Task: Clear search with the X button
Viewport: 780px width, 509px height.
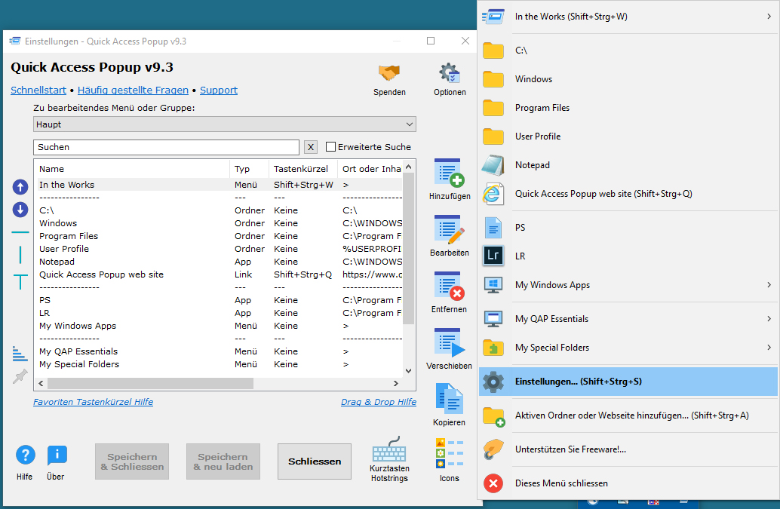Action: [310, 147]
